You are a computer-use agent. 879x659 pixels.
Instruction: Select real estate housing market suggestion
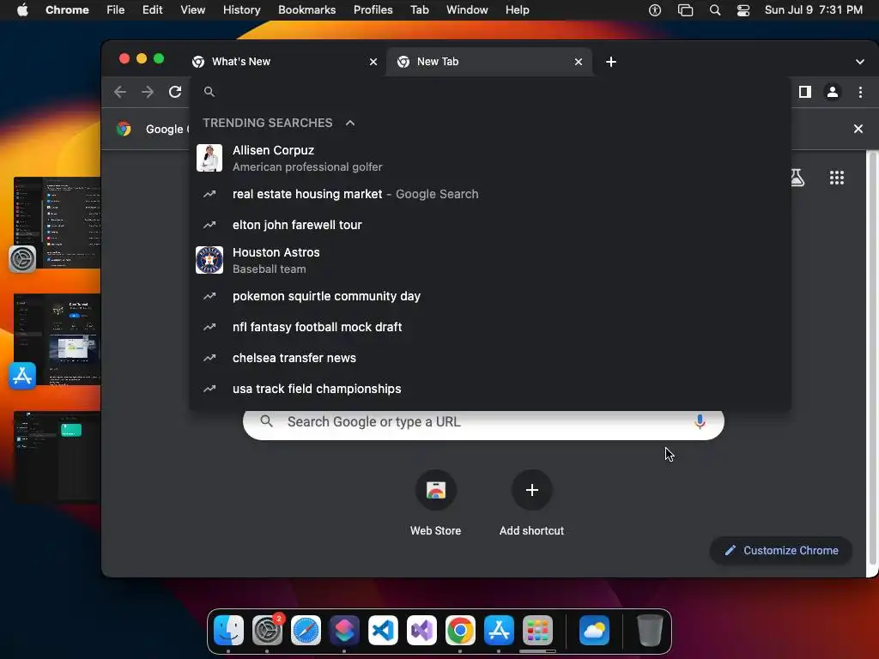pos(490,194)
